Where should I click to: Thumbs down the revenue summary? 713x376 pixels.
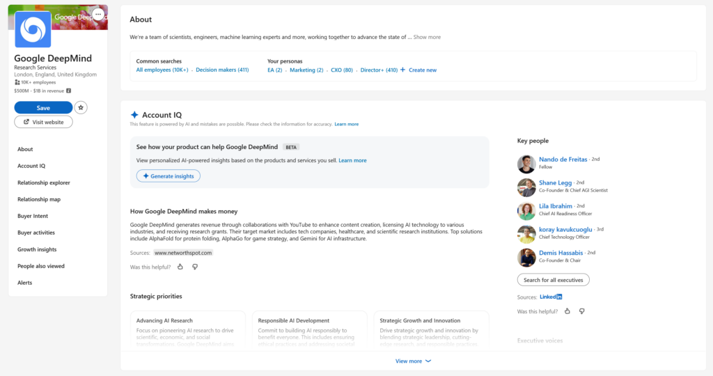pos(195,267)
